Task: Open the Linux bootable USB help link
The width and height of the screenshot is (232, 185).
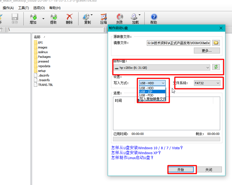Action: [132, 158]
